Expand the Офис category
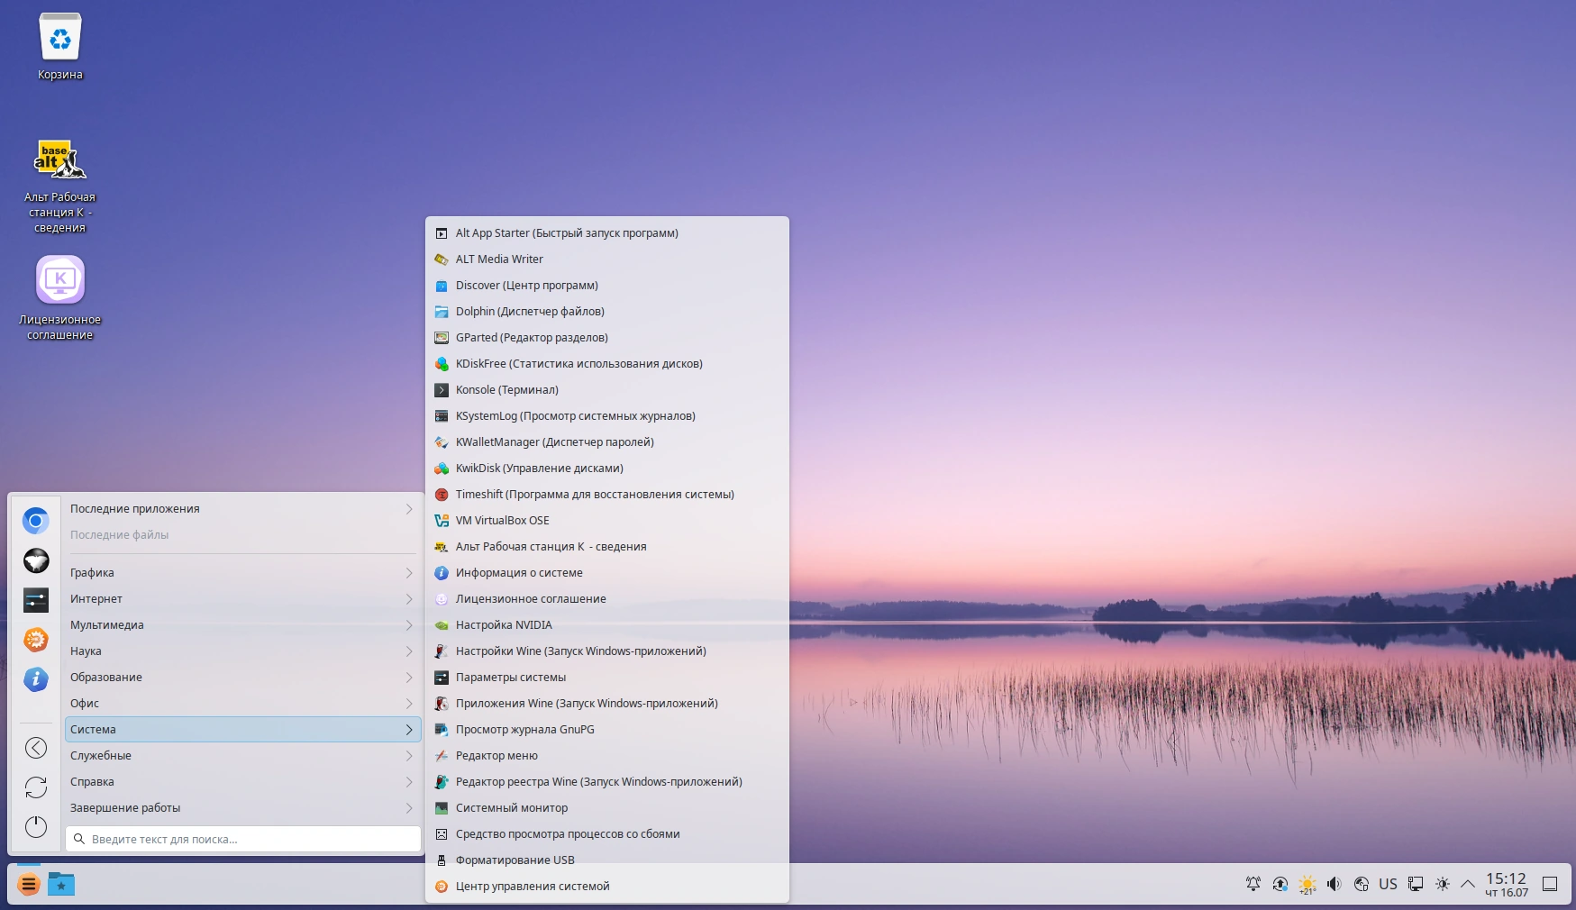 (x=243, y=704)
